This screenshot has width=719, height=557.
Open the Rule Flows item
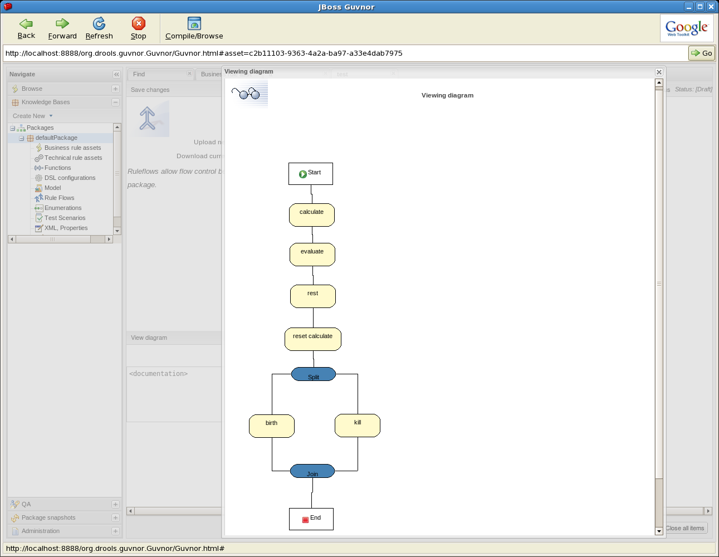point(59,198)
